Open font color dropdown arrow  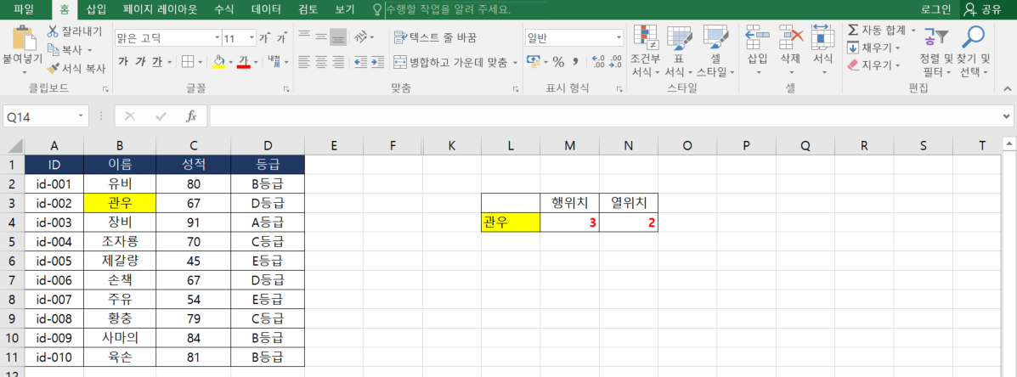tap(256, 62)
